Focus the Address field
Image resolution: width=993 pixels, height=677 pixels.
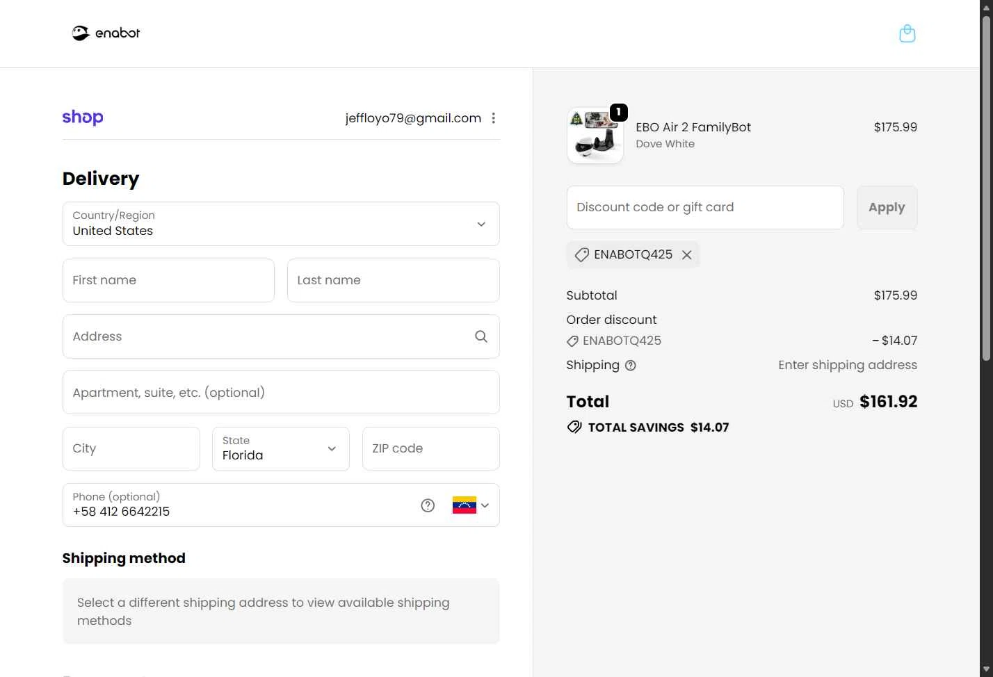[x=281, y=336]
